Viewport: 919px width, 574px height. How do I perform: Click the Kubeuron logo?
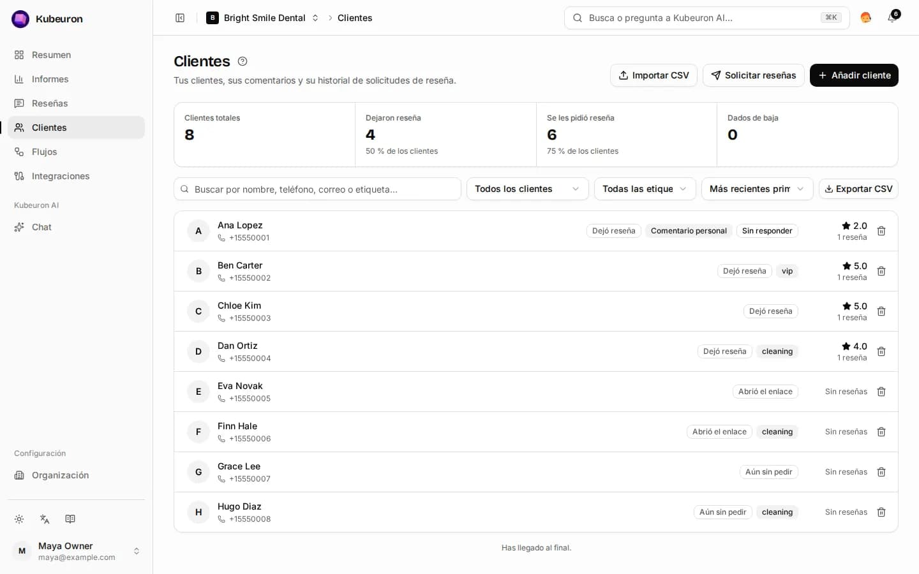coord(20,19)
